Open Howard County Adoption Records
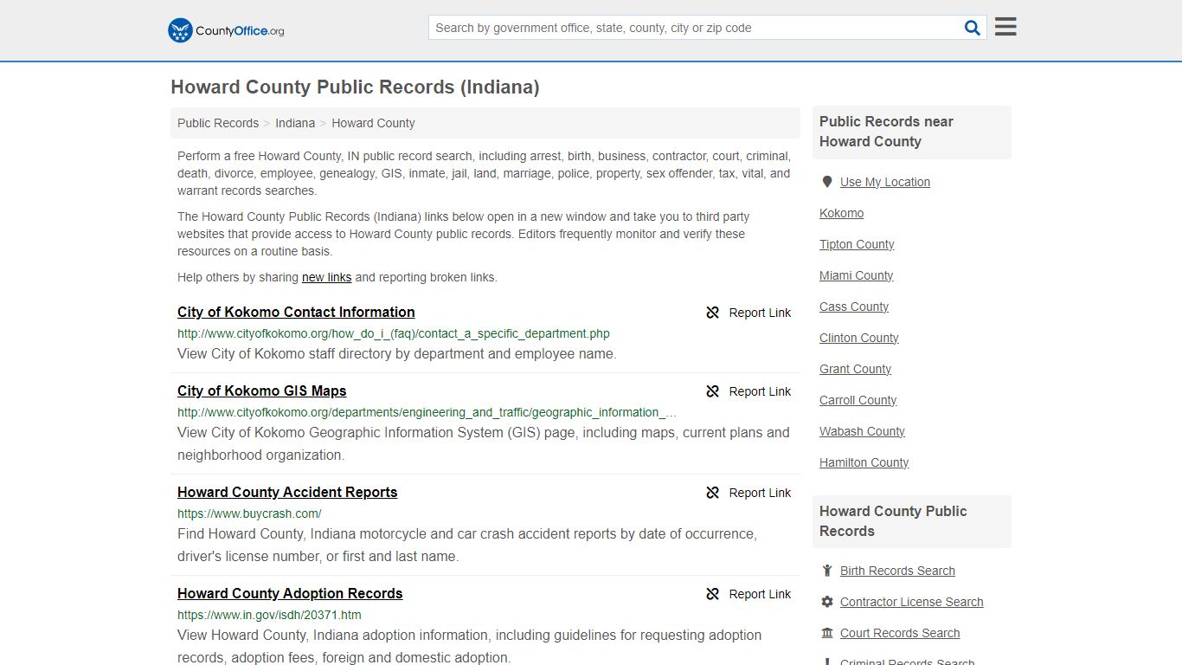The height and width of the screenshot is (665, 1182). pos(290,593)
